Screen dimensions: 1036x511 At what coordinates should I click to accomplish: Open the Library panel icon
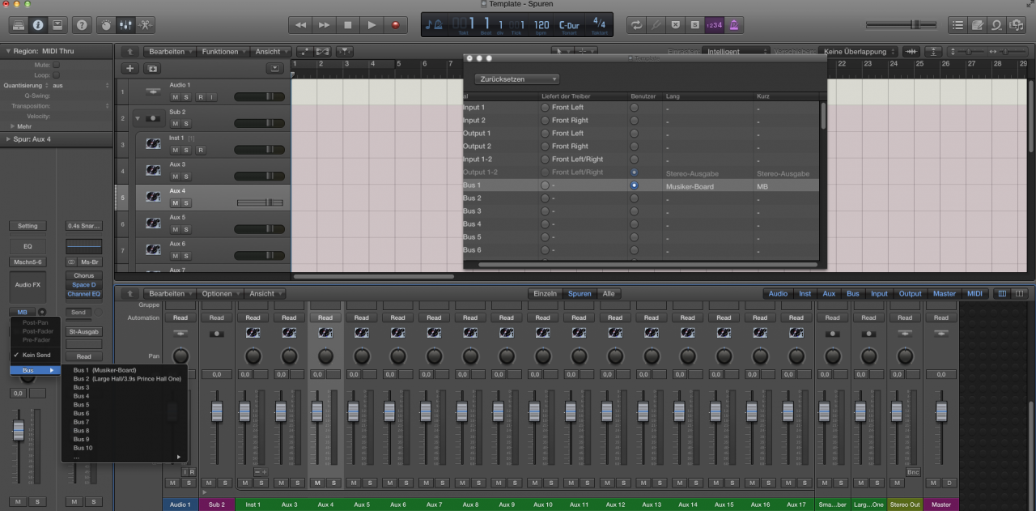point(18,25)
